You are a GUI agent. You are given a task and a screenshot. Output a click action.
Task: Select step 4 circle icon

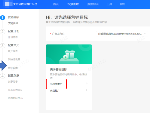(x=2, y=76)
